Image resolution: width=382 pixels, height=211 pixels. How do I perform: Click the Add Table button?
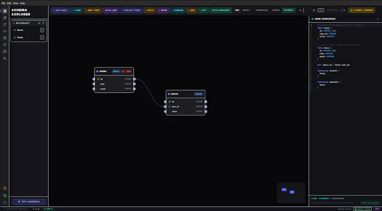click(x=61, y=11)
